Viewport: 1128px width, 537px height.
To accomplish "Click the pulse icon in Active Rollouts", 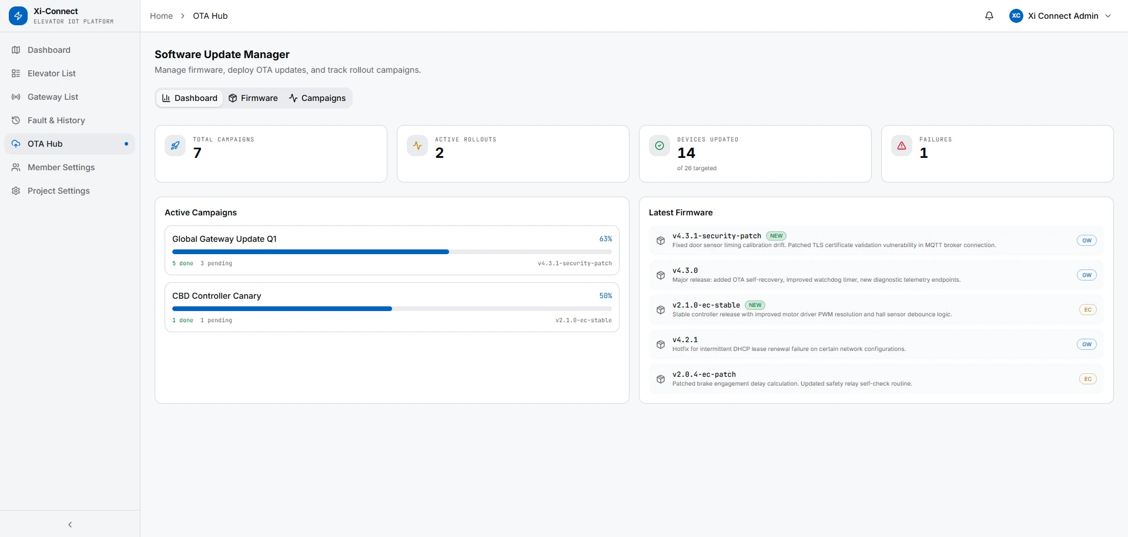I will [417, 146].
